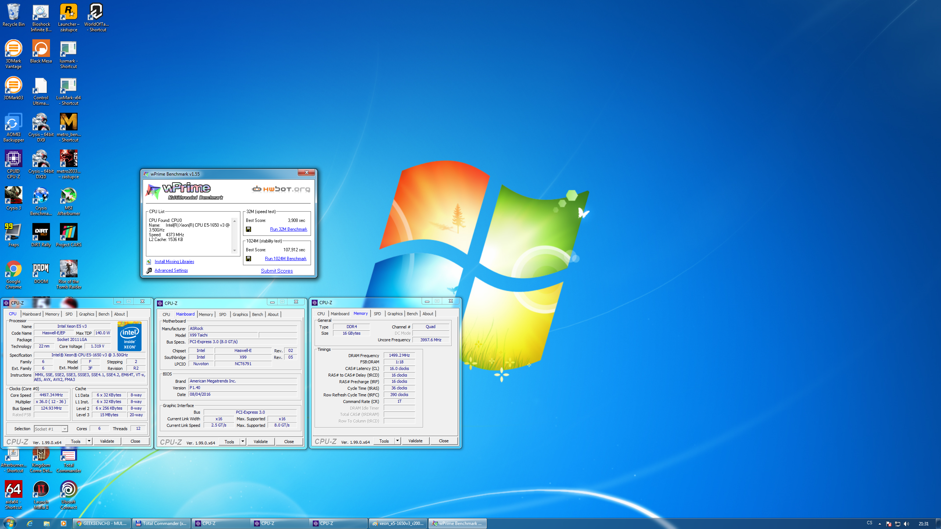Click the save icon for 1024M score
This screenshot has width=941, height=529.
click(248, 259)
